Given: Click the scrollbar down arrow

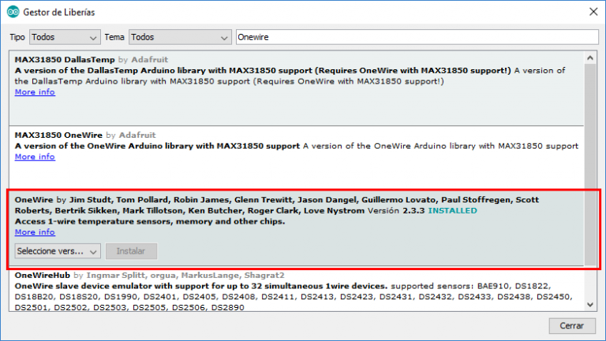Looking at the screenshot, I should 589,305.
